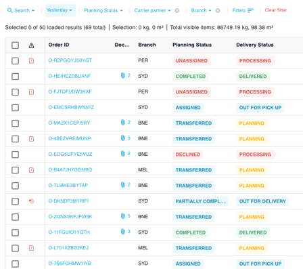Open the Filters panel
This screenshot has width=303, height=269.
point(243,10)
